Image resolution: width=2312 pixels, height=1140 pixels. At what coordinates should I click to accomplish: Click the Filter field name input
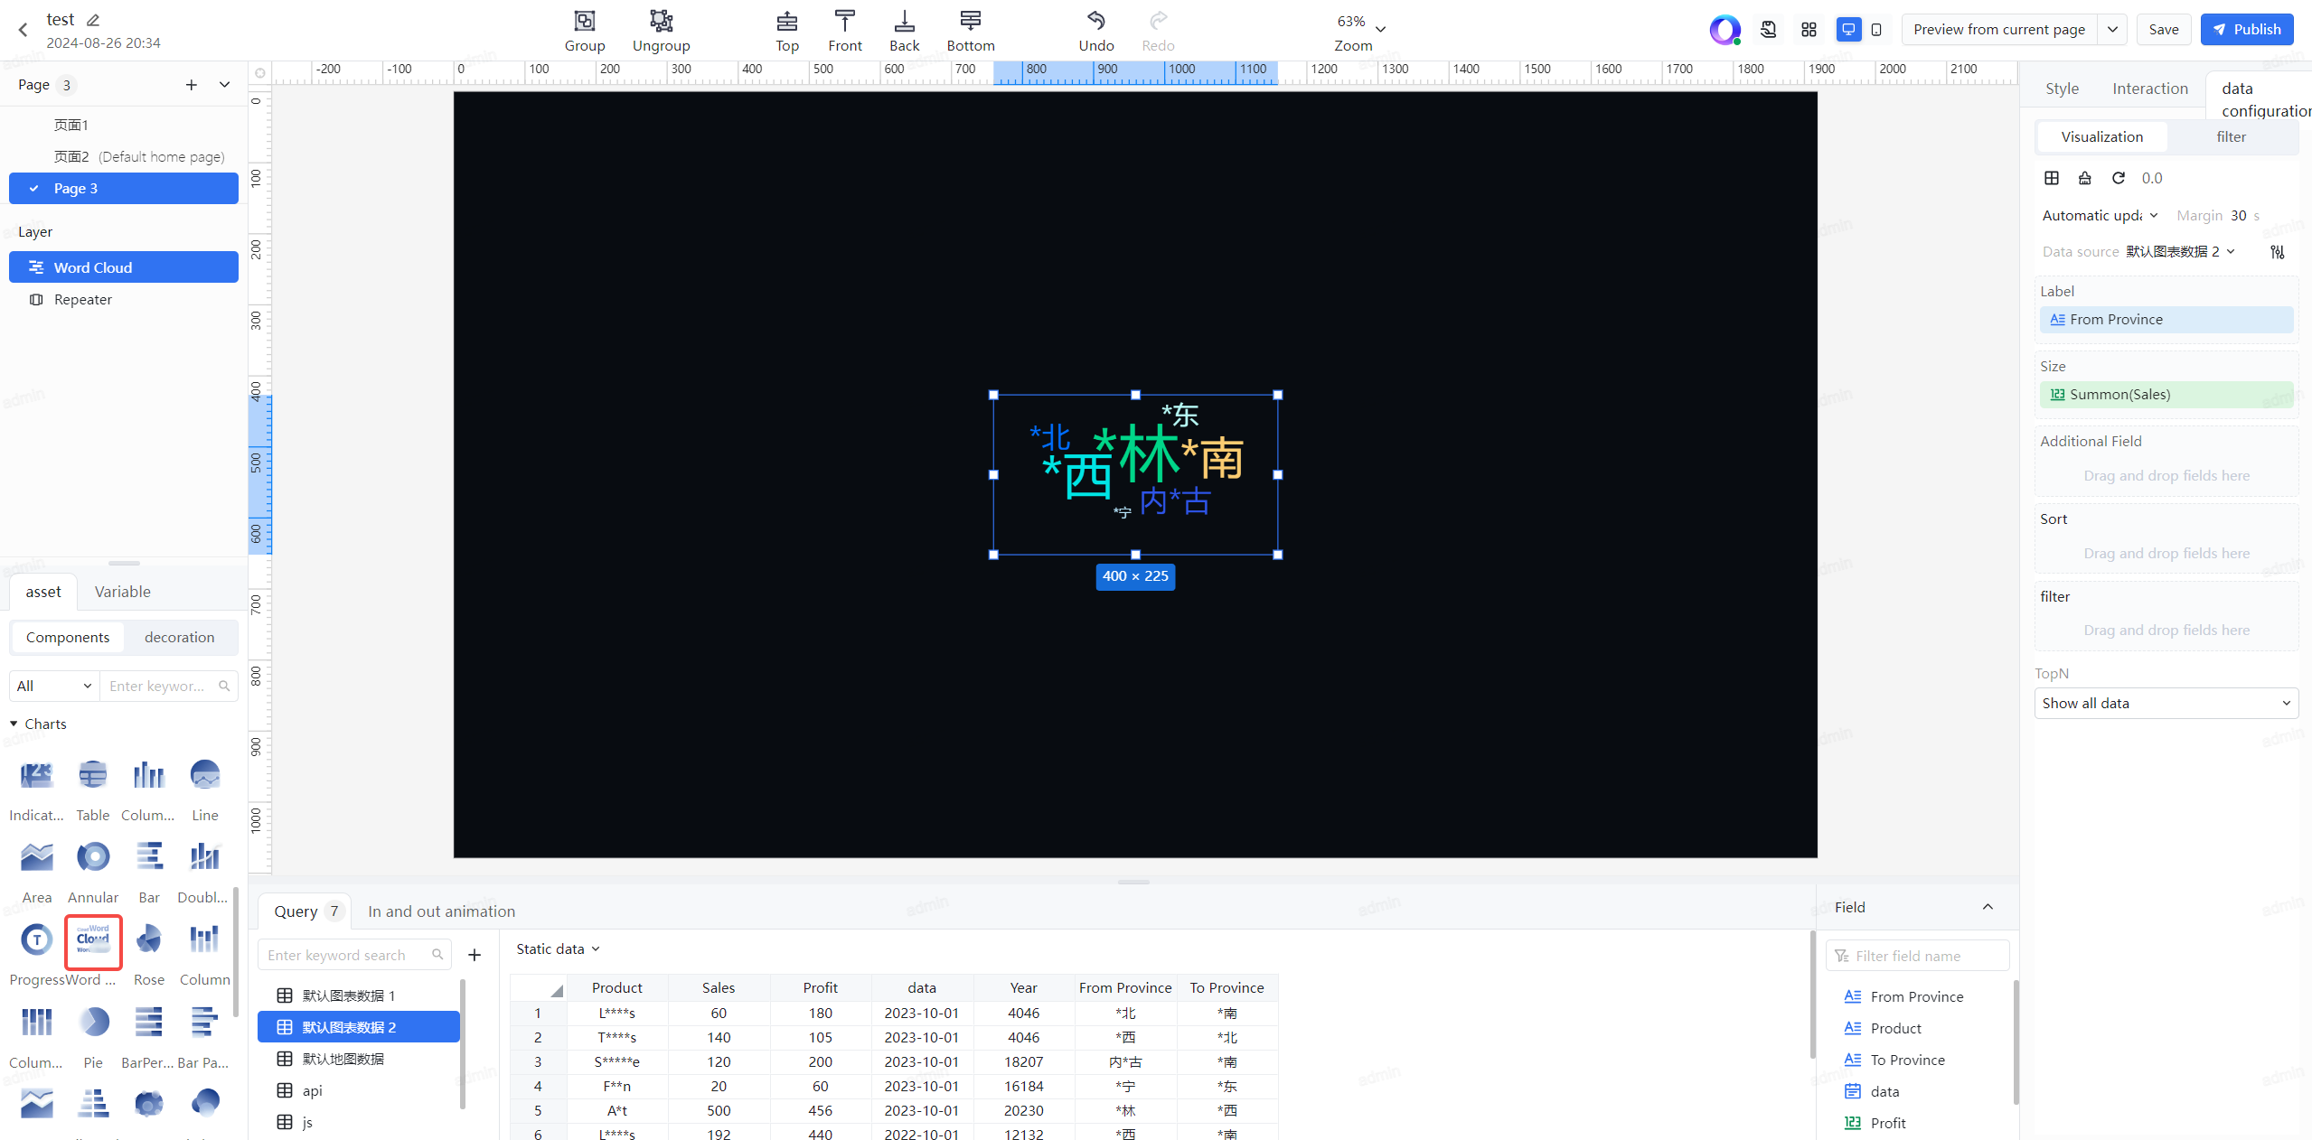pos(1917,956)
